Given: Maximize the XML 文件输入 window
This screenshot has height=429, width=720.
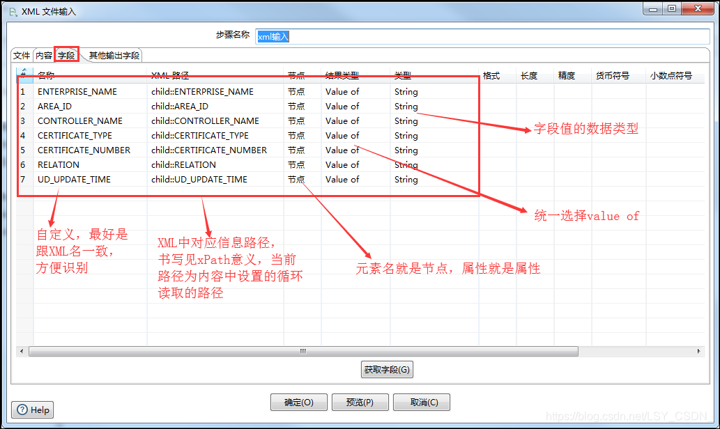Looking at the screenshot, I should (x=672, y=9).
